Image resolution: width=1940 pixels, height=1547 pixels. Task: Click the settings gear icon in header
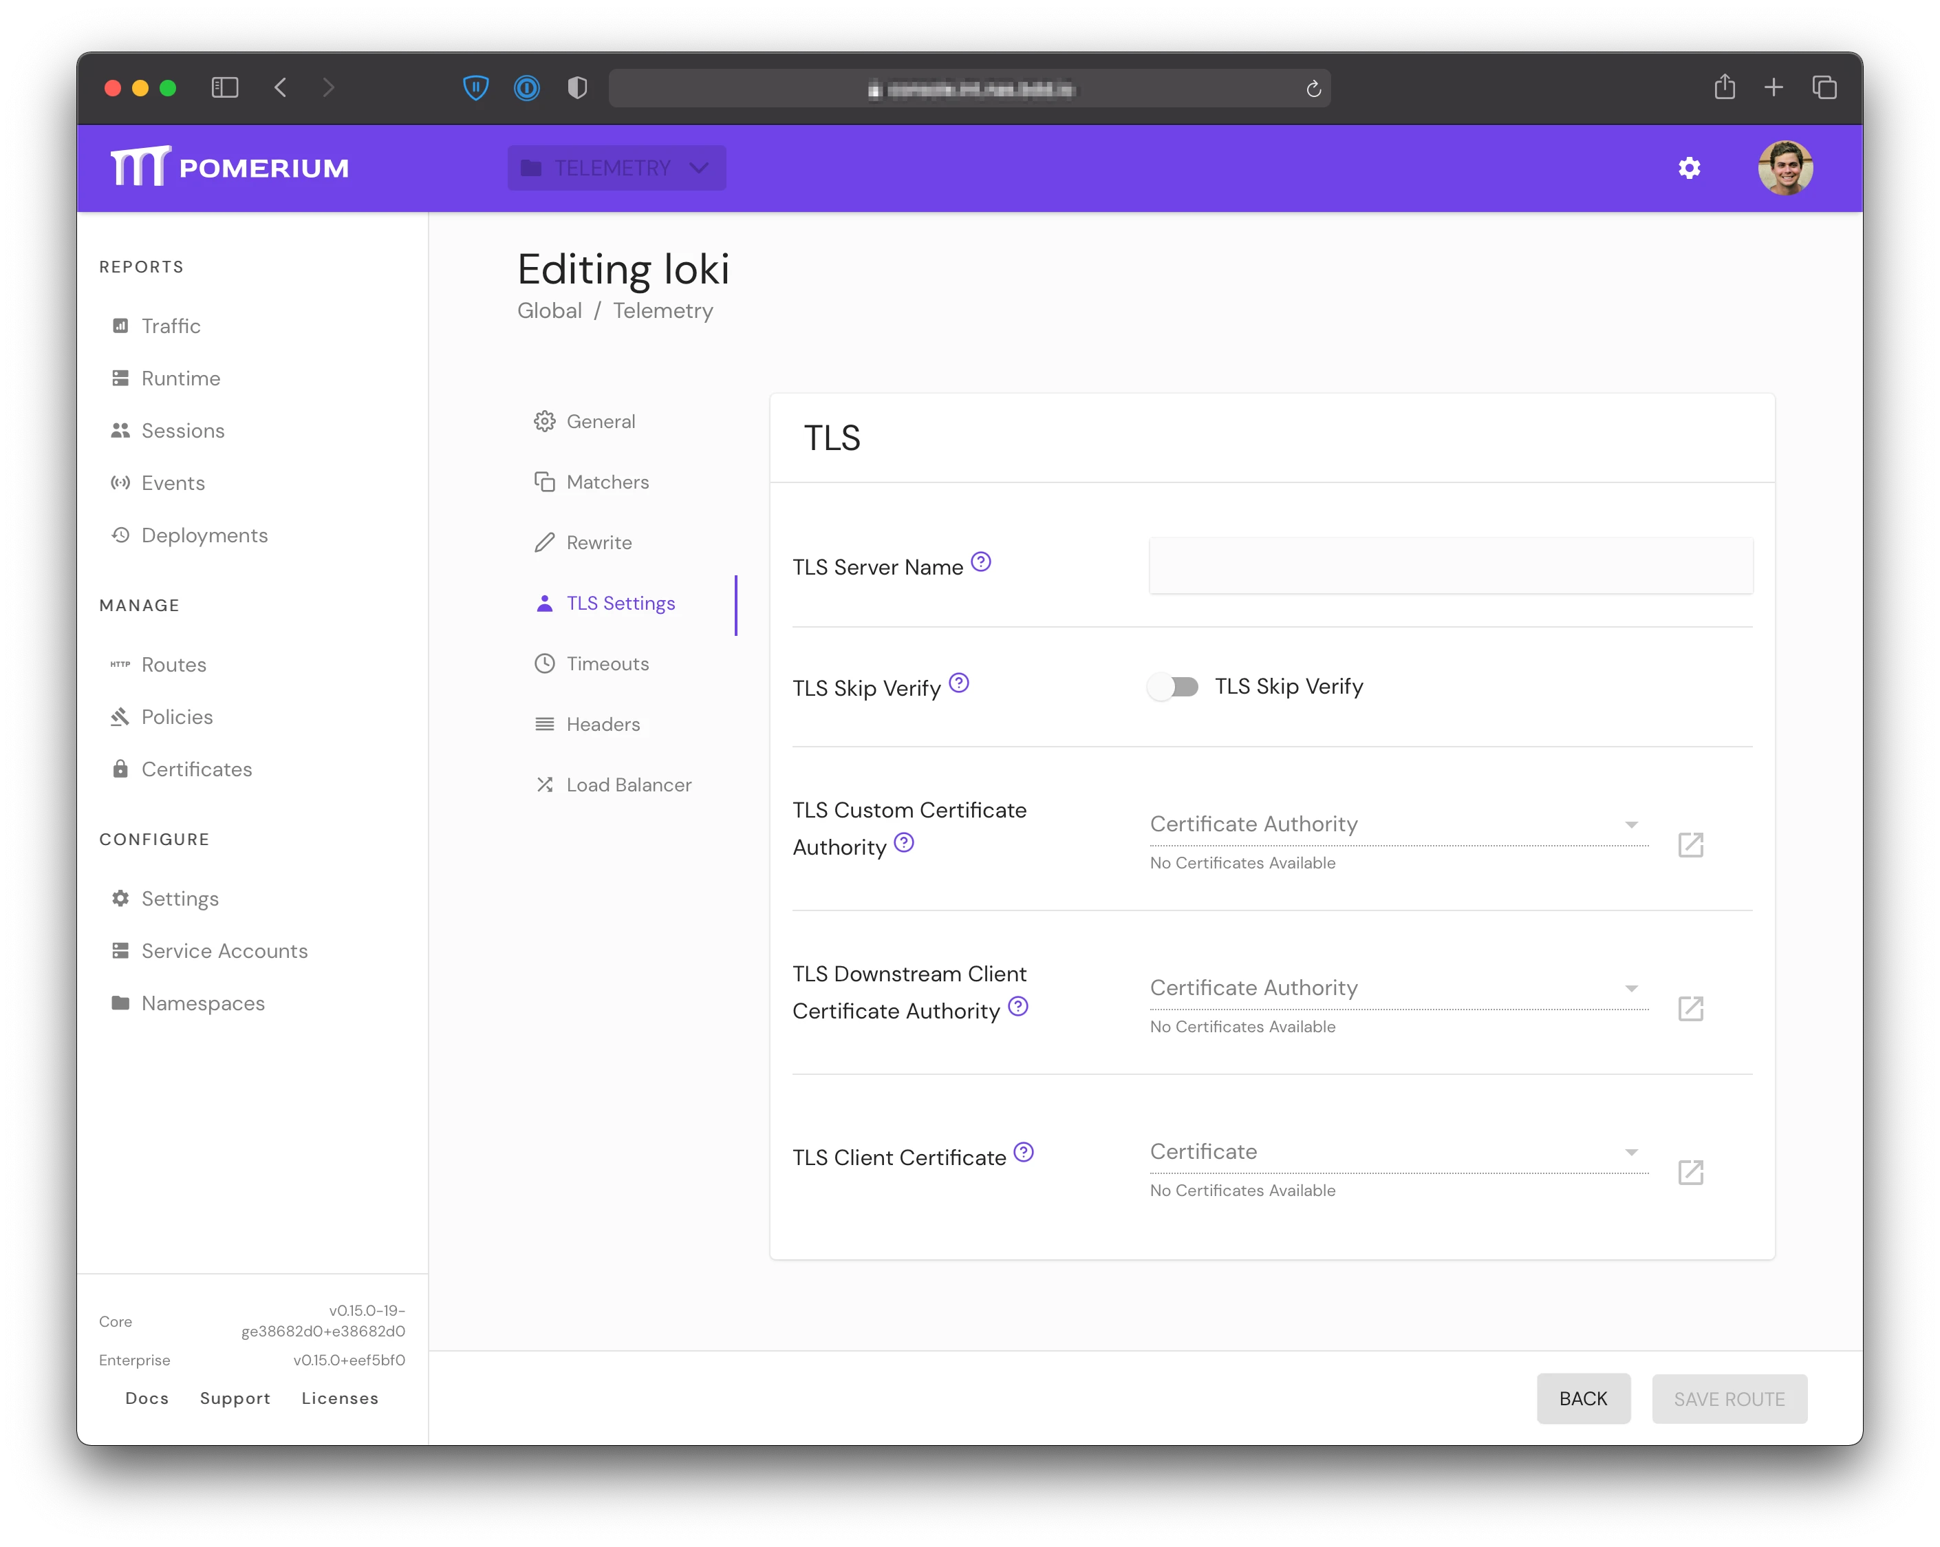click(x=1691, y=169)
